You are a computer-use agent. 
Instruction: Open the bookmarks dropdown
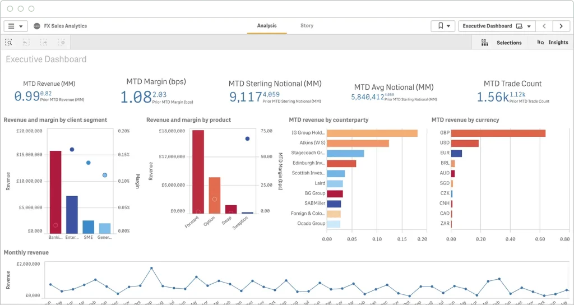coord(443,26)
